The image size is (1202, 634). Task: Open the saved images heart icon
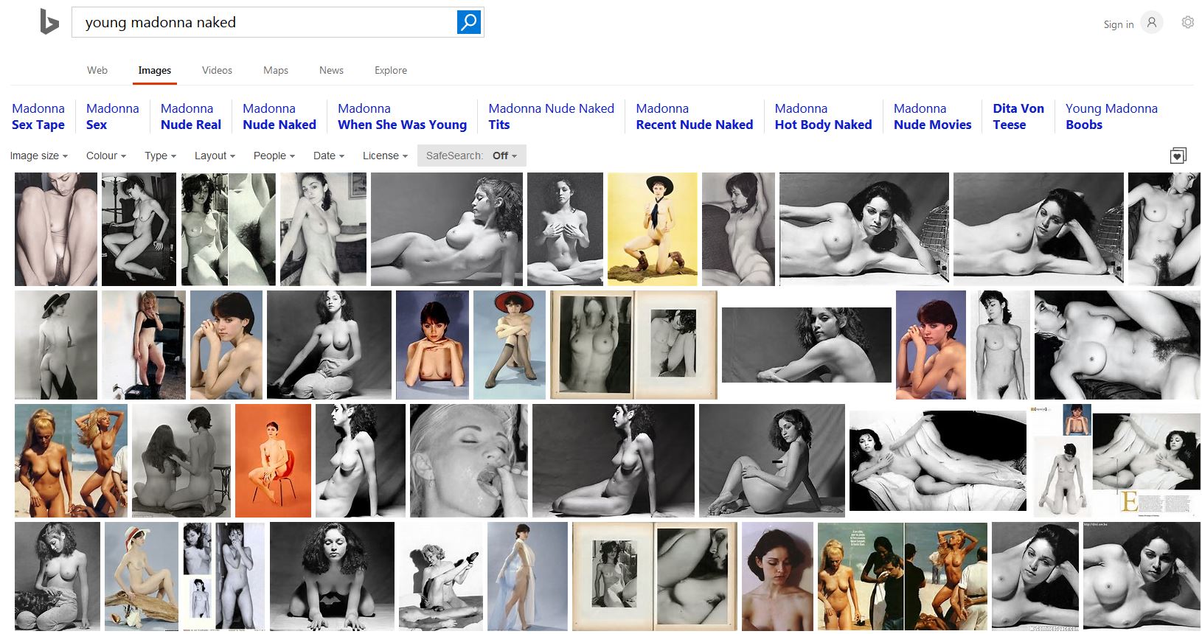click(1178, 156)
